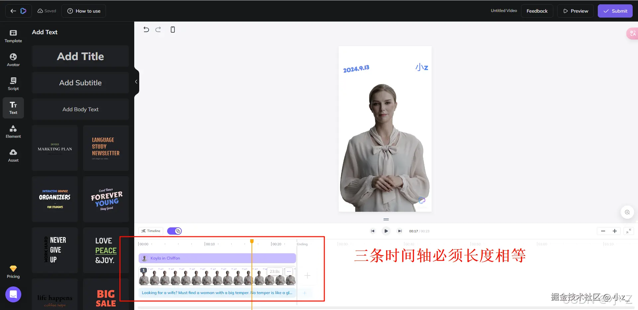Collapse the timeline with the double-arrow control
638x310 pixels.
(x=629, y=231)
